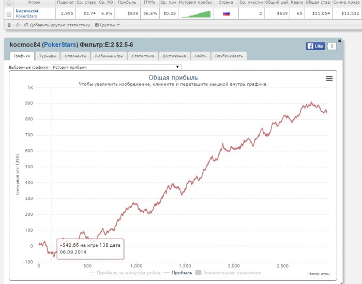Tick the header select-all checkbox

coord(9,3)
